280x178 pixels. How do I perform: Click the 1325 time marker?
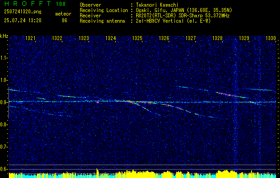pos(137,38)
